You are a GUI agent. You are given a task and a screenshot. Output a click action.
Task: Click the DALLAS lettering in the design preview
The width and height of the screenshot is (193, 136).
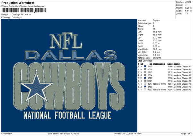[x=71, y=55]
